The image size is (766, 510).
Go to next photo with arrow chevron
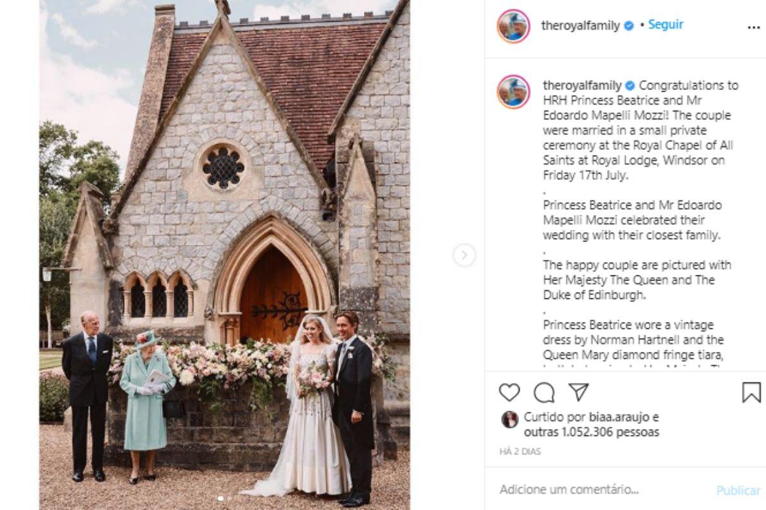point(464,256)
